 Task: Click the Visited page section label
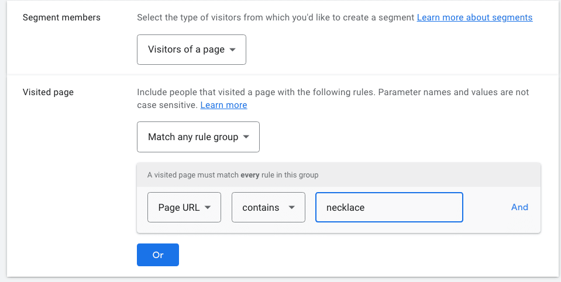pyautogui.click(x=48, y=92)
